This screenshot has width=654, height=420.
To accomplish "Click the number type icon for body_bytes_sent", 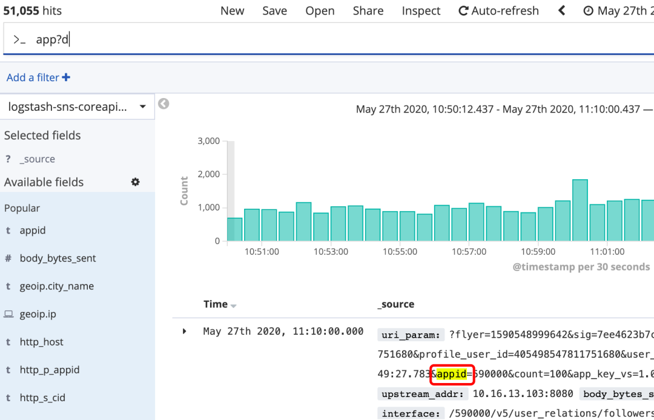I will click(x=8, y=258).
